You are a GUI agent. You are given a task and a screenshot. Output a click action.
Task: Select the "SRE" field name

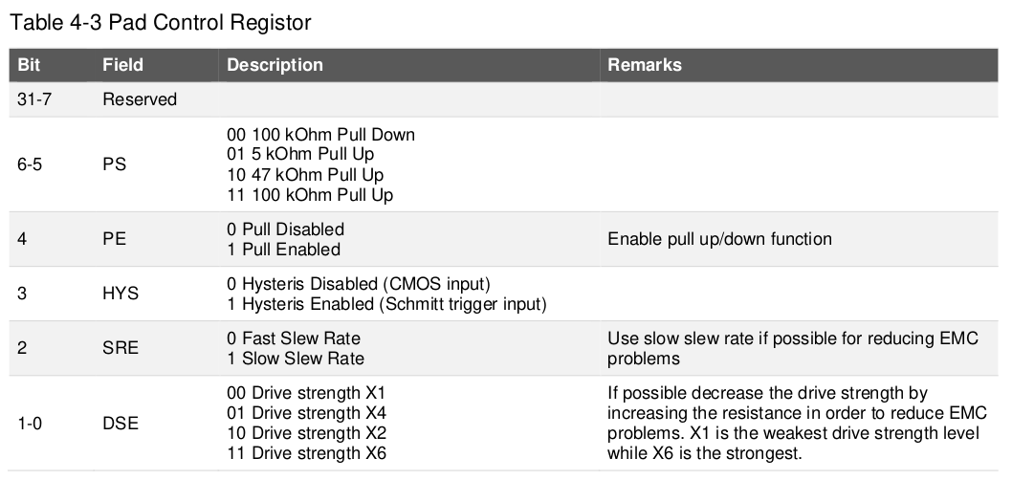pos(121,348)
